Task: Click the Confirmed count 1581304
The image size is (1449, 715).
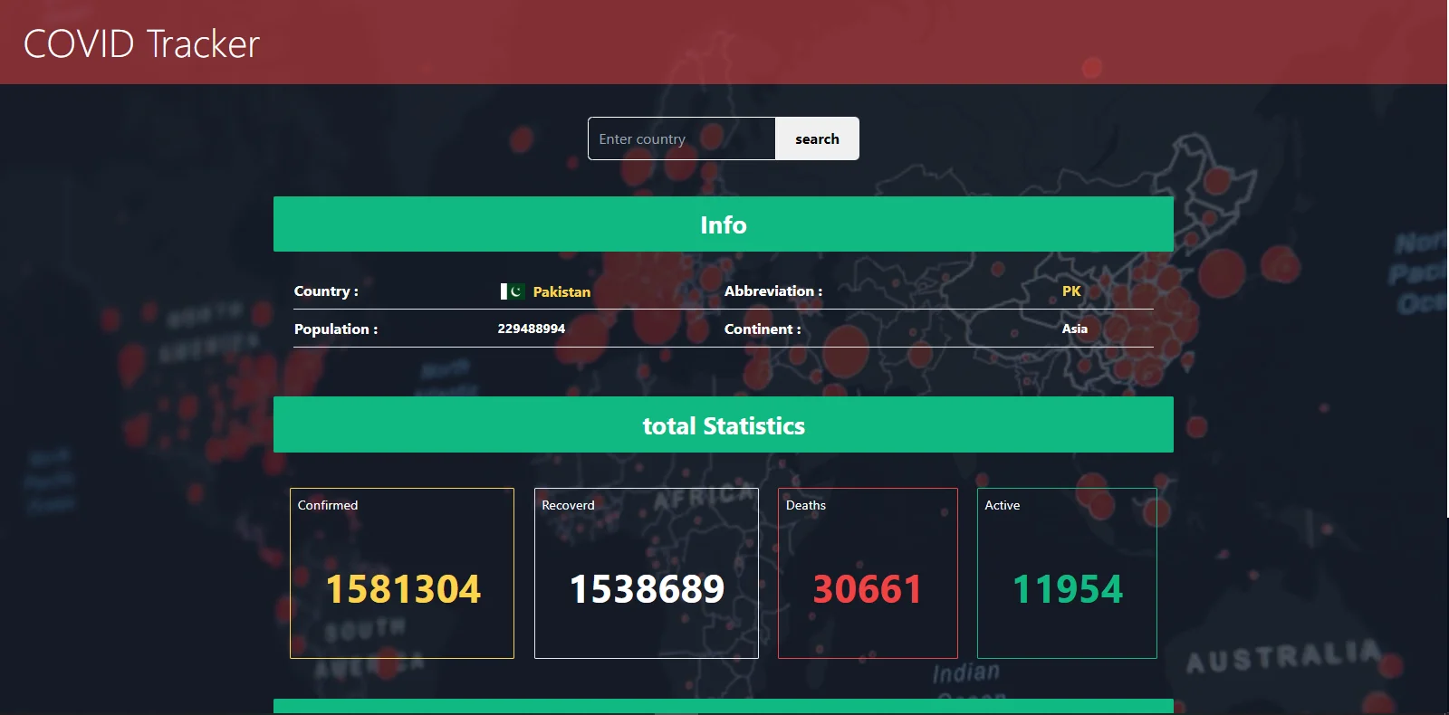Action: tap(403, 589)
